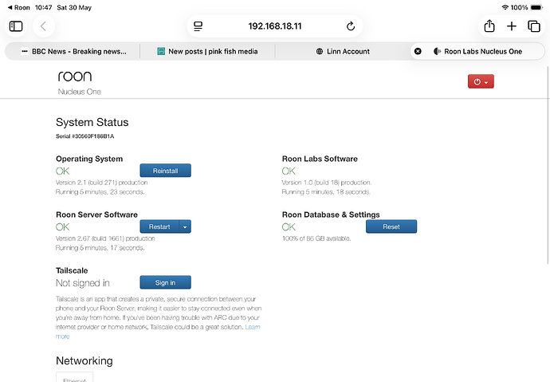Open the Tailscale Learn more link
The image size is (550, 382).
pyautogui.click(x=253, y=327)
